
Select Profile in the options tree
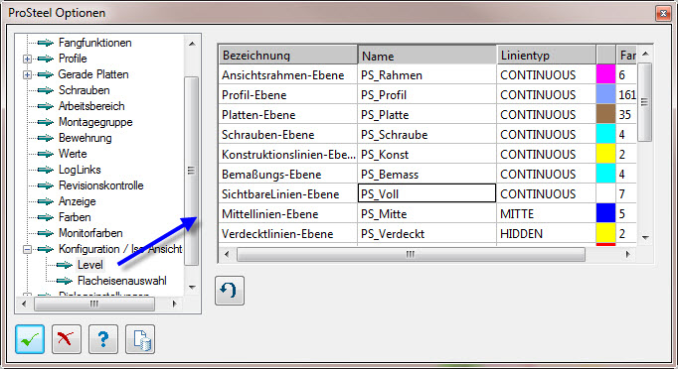coord(73,59)
